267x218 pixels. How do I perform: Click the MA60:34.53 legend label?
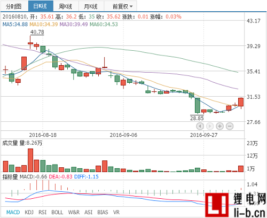104,24
